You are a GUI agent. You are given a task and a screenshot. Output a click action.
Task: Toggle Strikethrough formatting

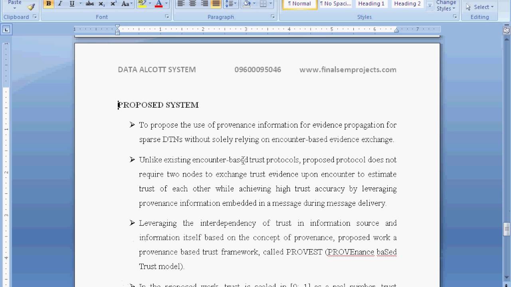90,4
